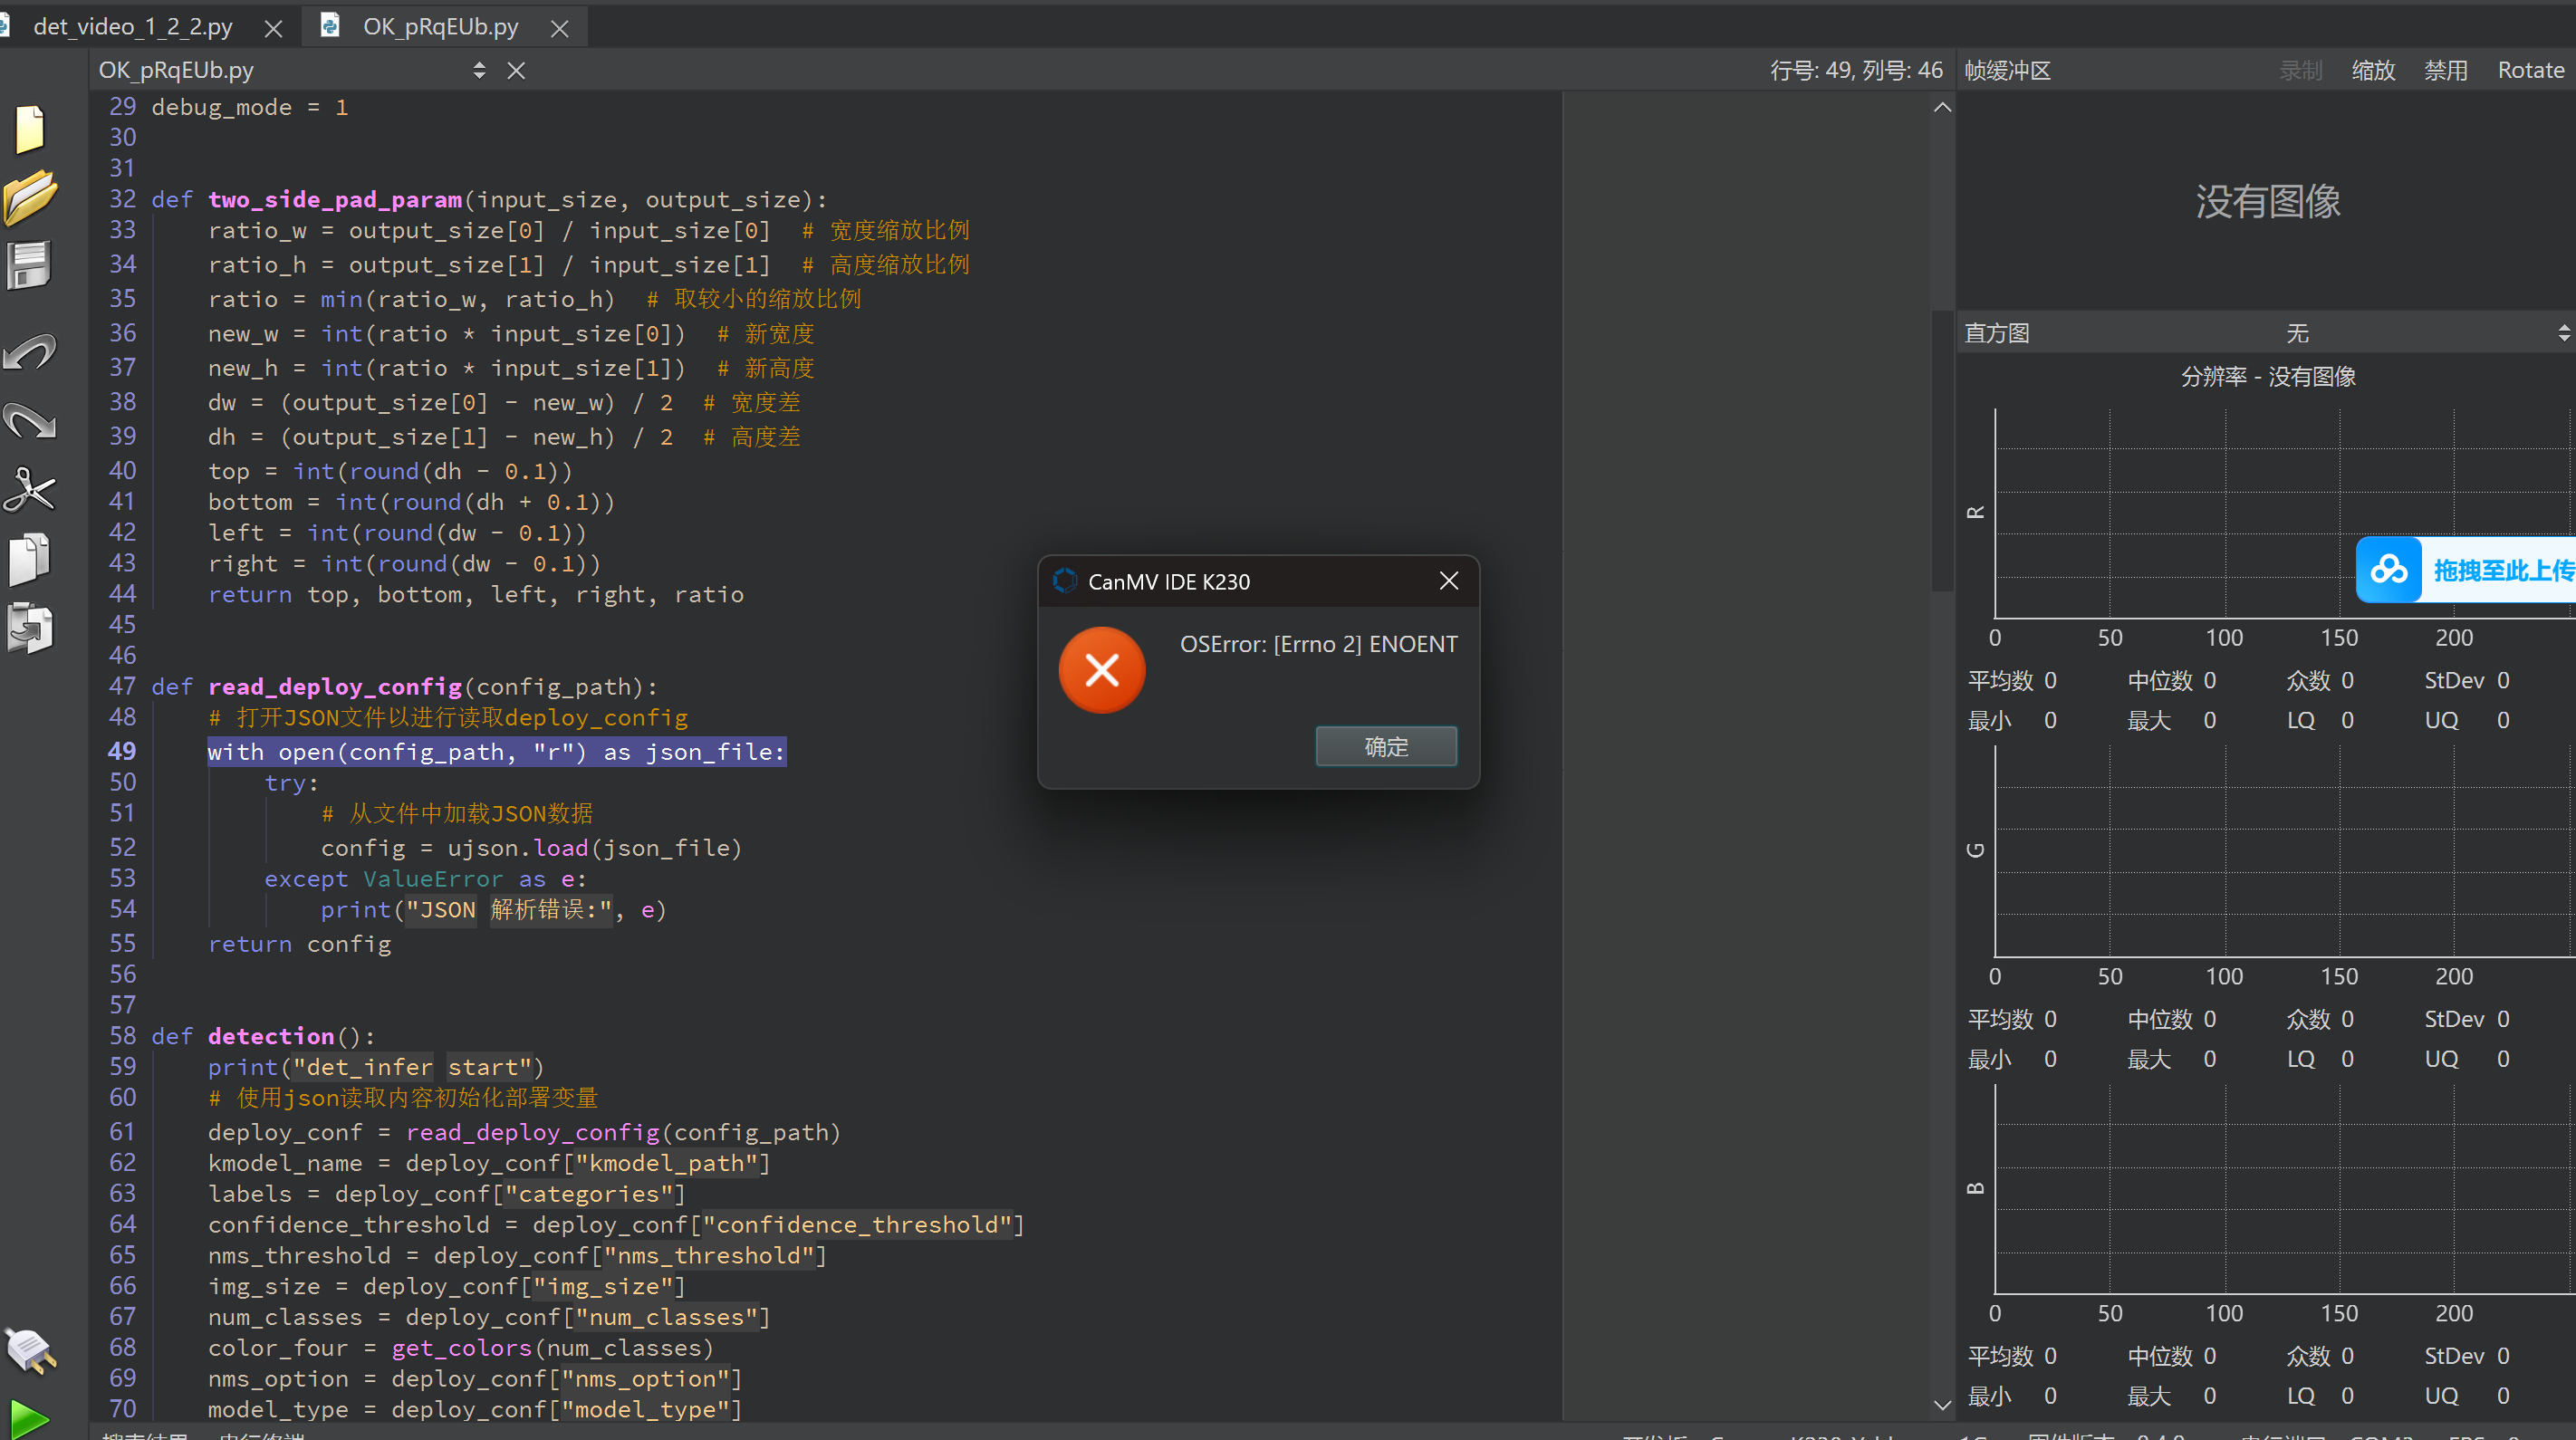This screenshot has height=1440, width=2576.
Task: Click the editor scroll-up arrow
Action: pos(1942,107)
